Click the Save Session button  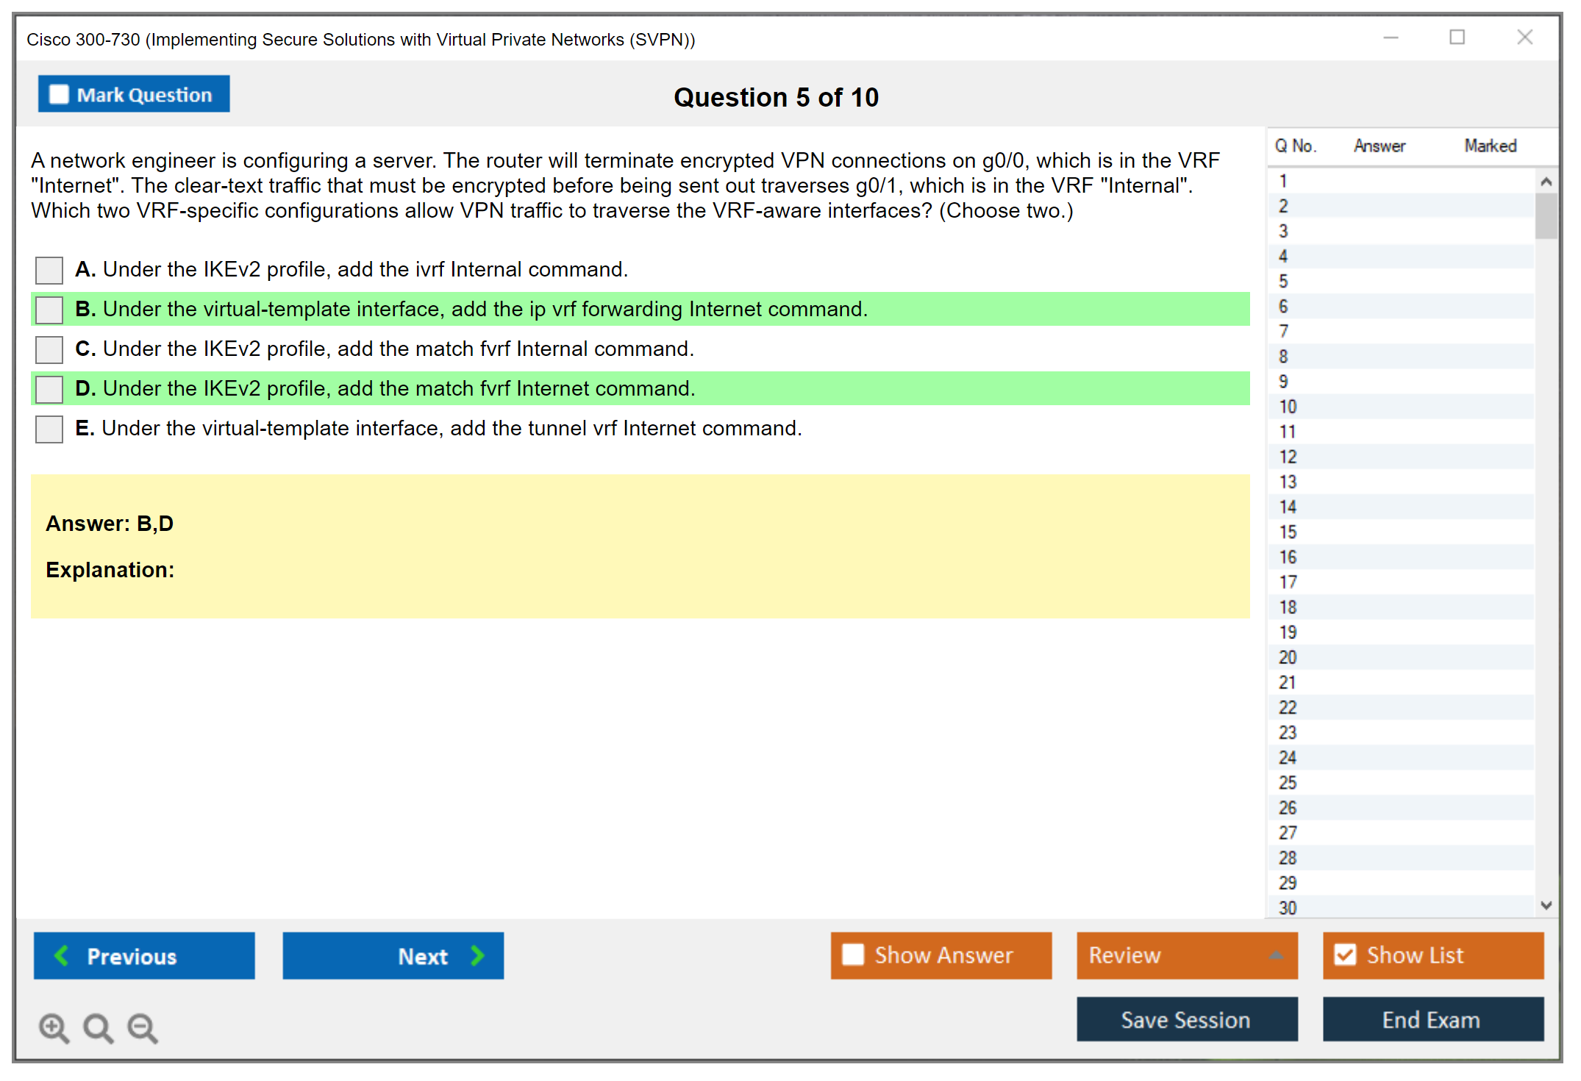1186,1019
